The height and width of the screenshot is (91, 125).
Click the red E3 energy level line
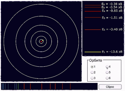[x=93, y=17]
